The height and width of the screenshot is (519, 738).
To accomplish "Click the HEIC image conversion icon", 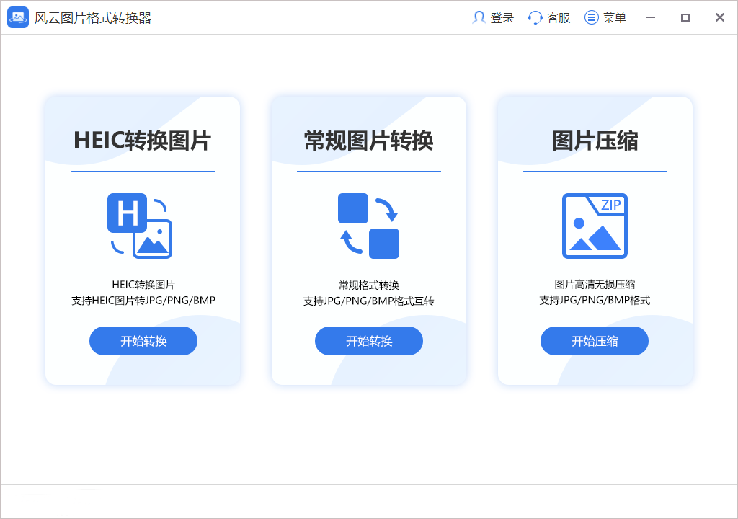I will [141, 226].
